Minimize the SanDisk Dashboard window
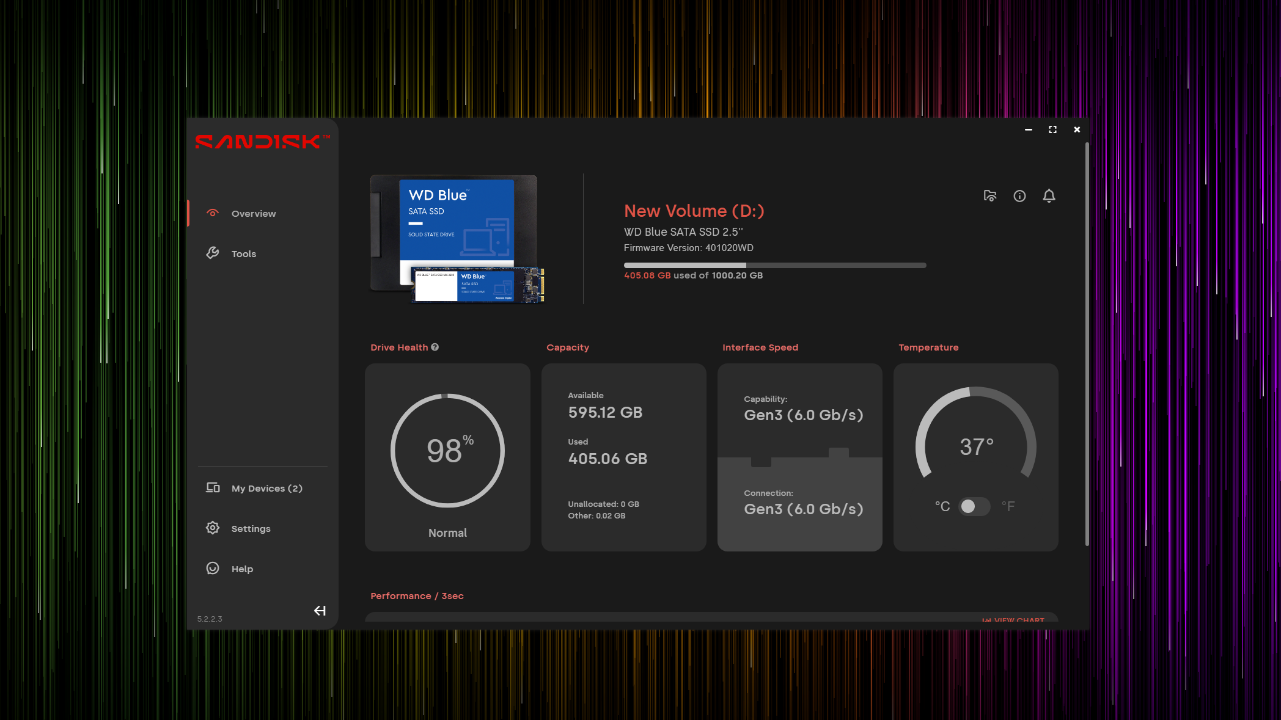The width and height of the screenshot is (1281, 720). click(x=1029, y=129)
